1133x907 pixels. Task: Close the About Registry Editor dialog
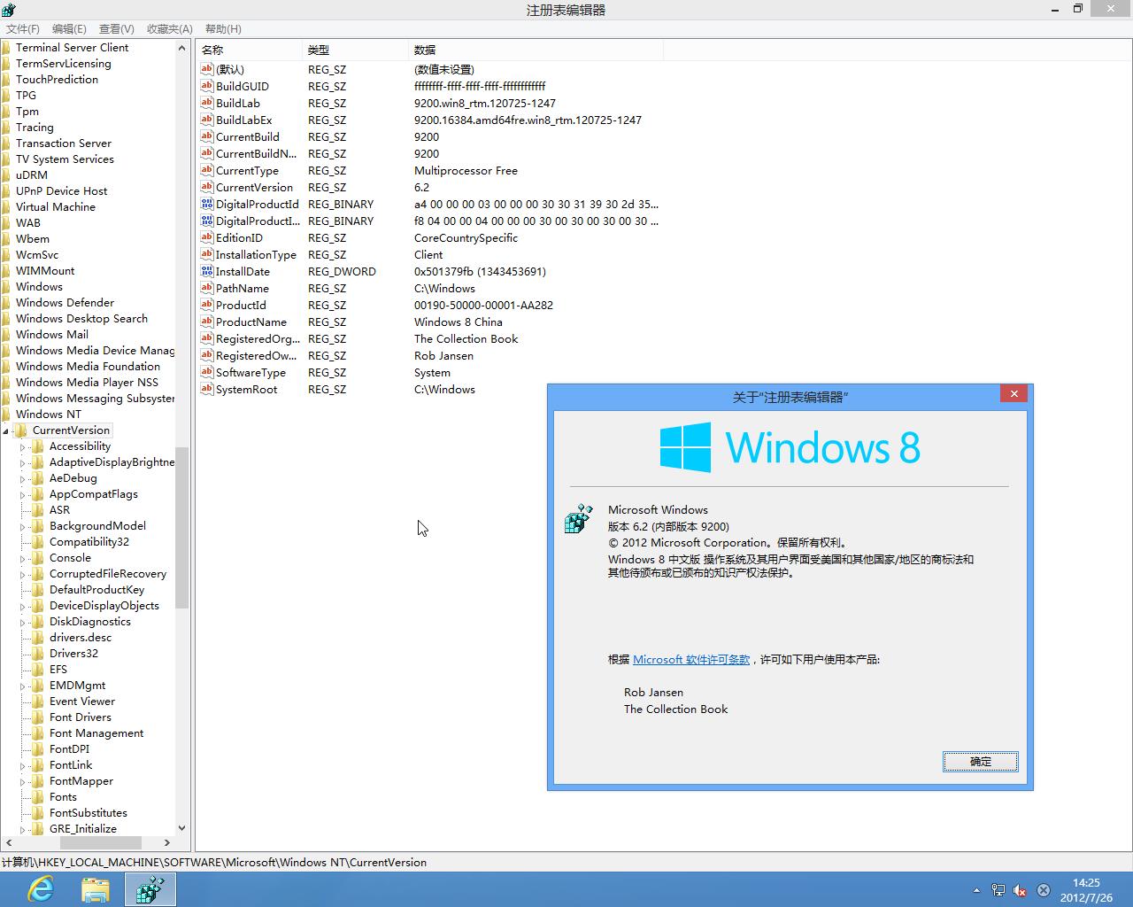1014,393
